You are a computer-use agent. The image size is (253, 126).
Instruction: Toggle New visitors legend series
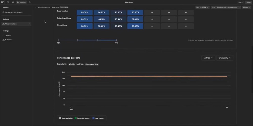(98, 118)
